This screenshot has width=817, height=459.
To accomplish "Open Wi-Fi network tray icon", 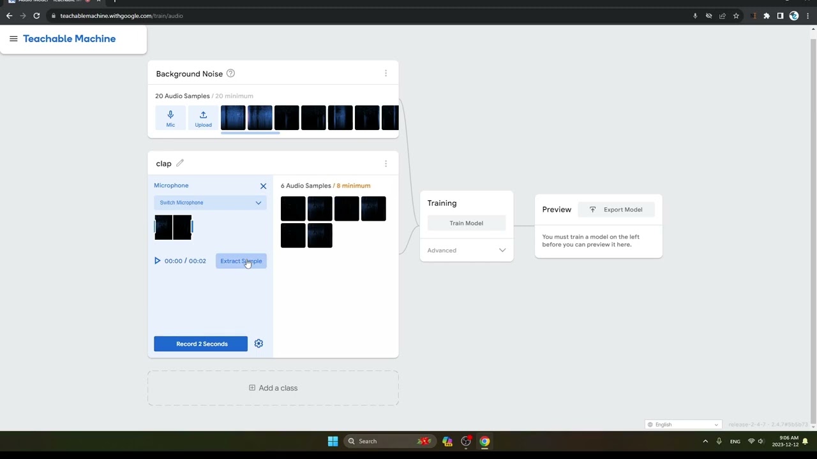I will point(751,441).
